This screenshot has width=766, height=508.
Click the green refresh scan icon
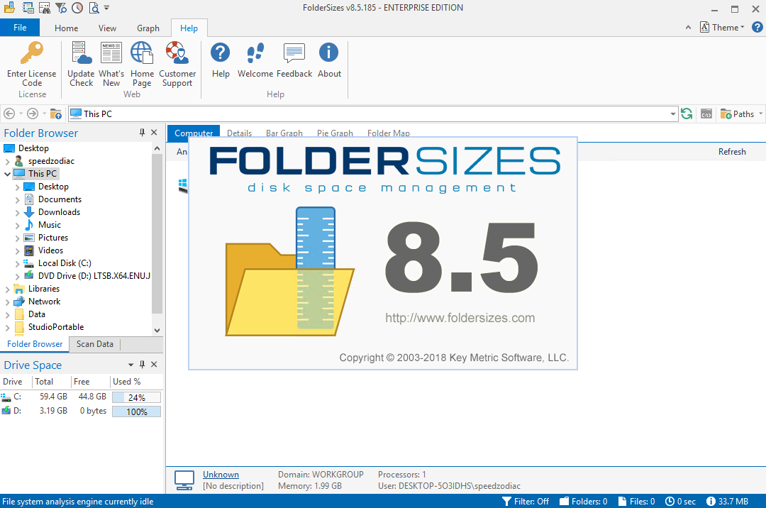[x=687, y=114]
